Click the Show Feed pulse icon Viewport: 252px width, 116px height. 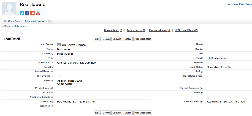pos(5,21)
